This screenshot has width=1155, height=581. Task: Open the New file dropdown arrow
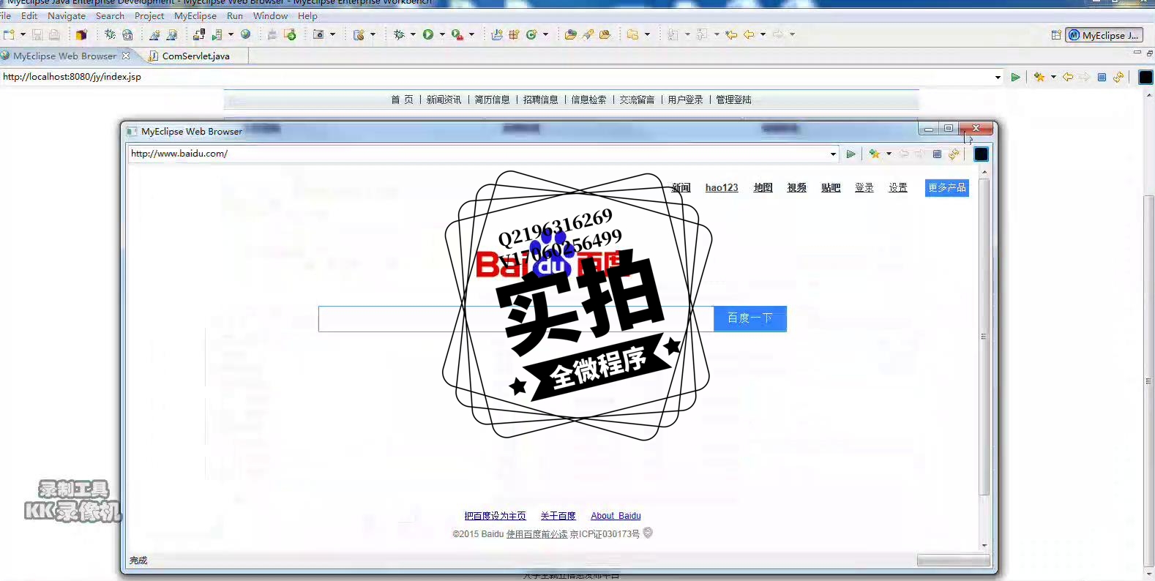(x=23, y=34)
